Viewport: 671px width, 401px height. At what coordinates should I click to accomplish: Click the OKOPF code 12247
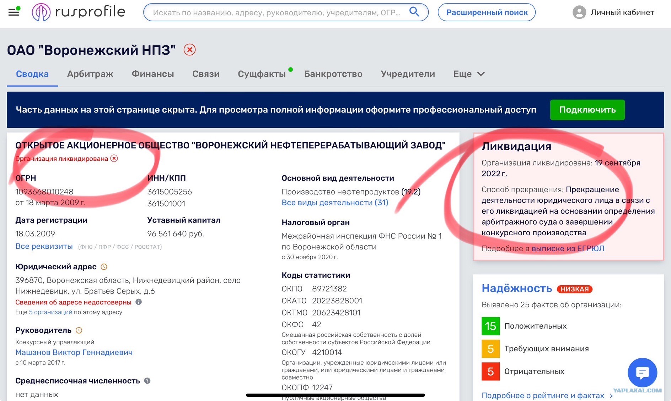[x=322, y=388]
